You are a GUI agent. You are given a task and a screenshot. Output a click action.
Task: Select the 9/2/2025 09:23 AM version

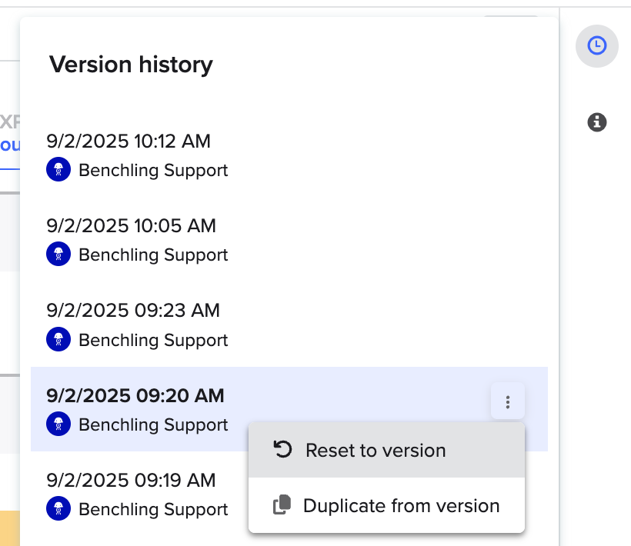click(x=133, y=310)
